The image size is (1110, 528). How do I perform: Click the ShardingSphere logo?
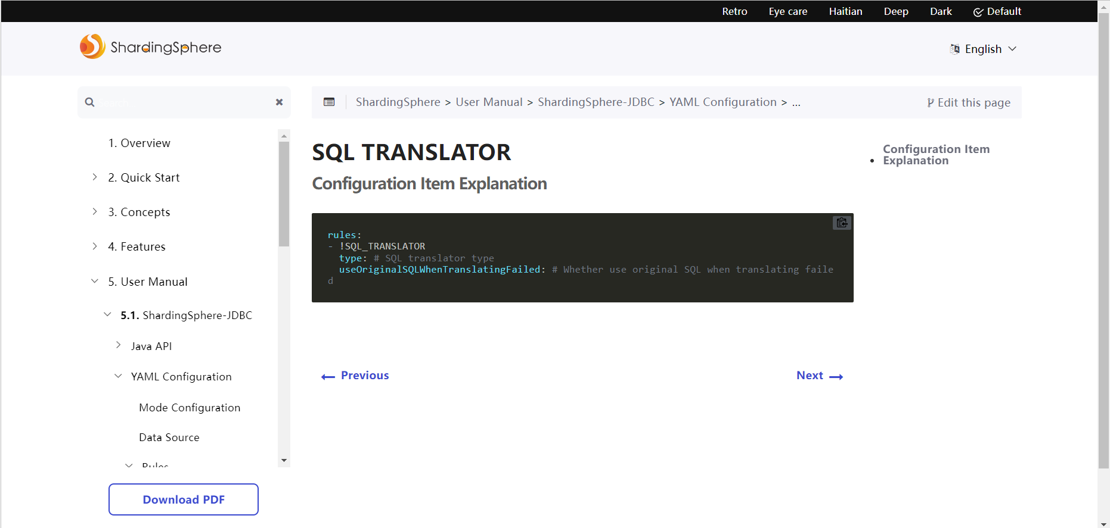(x=150, y=46)
